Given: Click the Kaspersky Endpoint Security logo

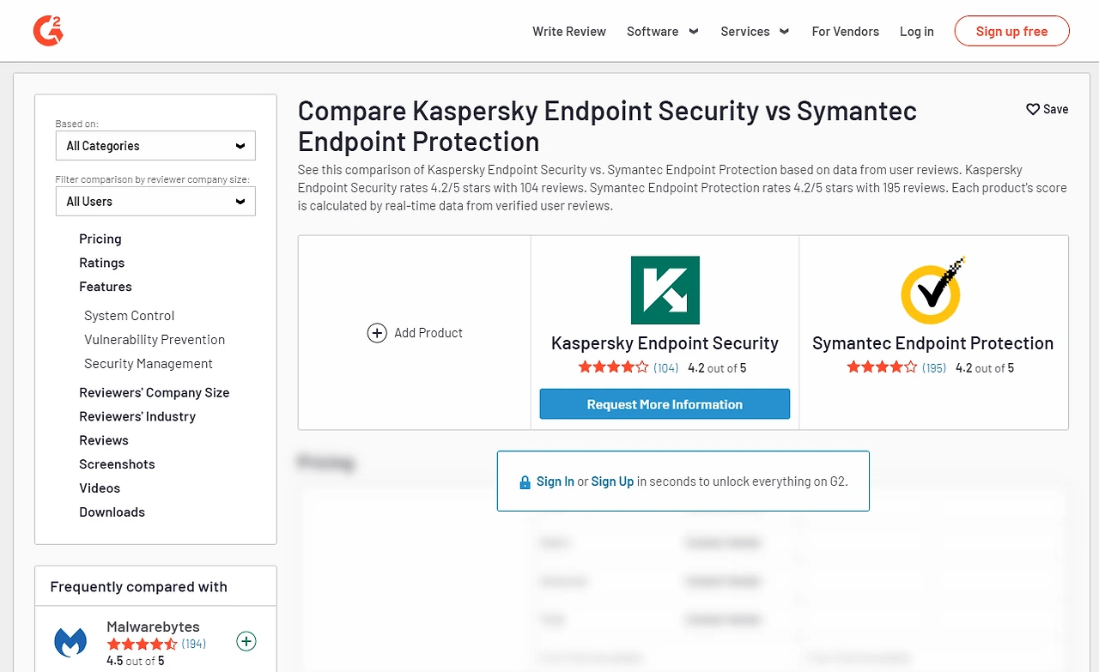Looking at the screenshot, I should coord(665,290).
